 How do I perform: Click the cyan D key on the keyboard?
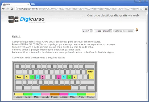click(38, 77)
